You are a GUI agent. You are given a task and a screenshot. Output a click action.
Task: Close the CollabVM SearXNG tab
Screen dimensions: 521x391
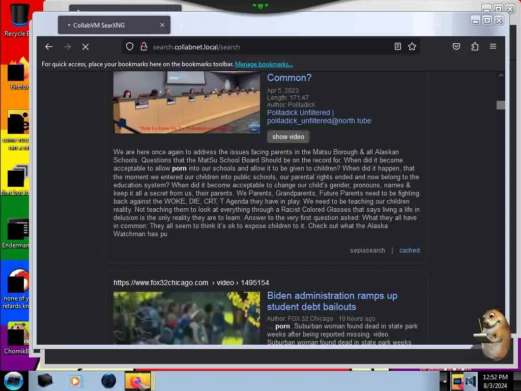pos(162,25)
